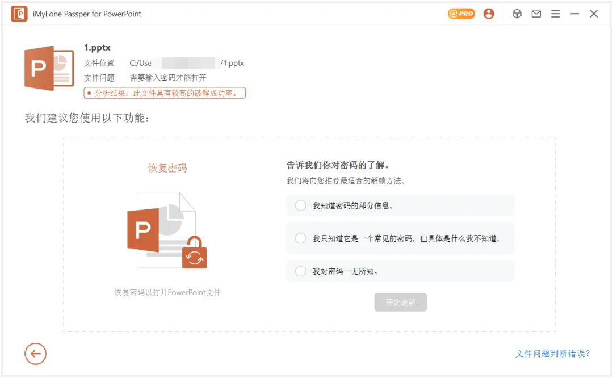Image resolution: width=613 pixels, height=378 pixels.
Task: Open the cube toolbox icon
Action: point(517,14)
